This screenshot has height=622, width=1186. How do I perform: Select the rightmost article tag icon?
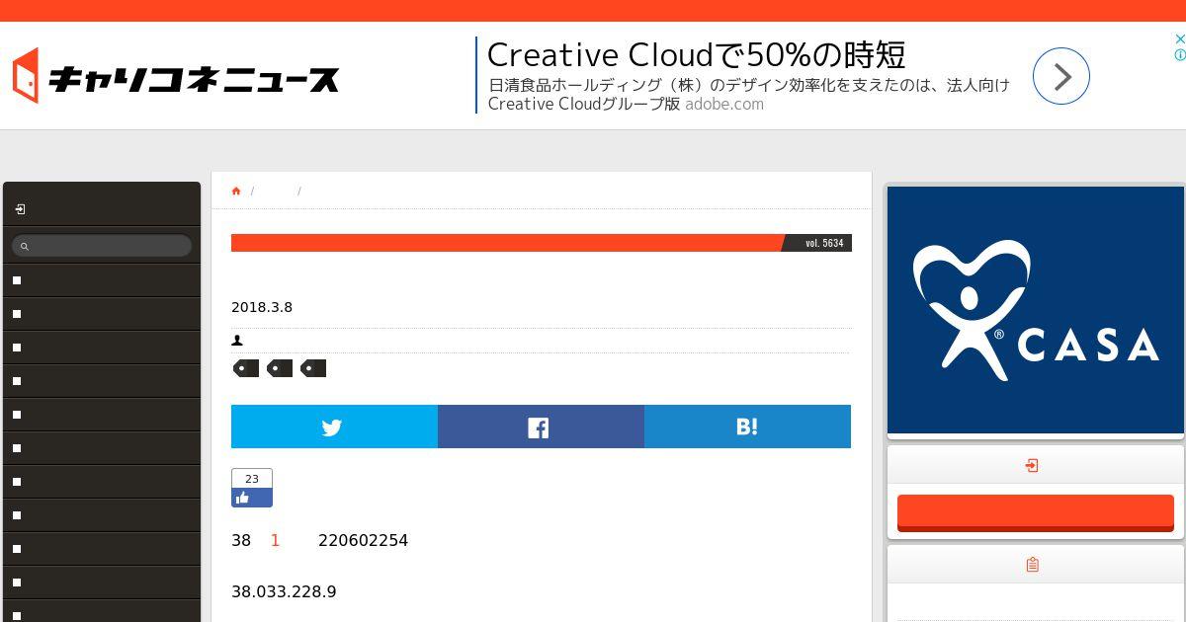[x=313, y=368]
